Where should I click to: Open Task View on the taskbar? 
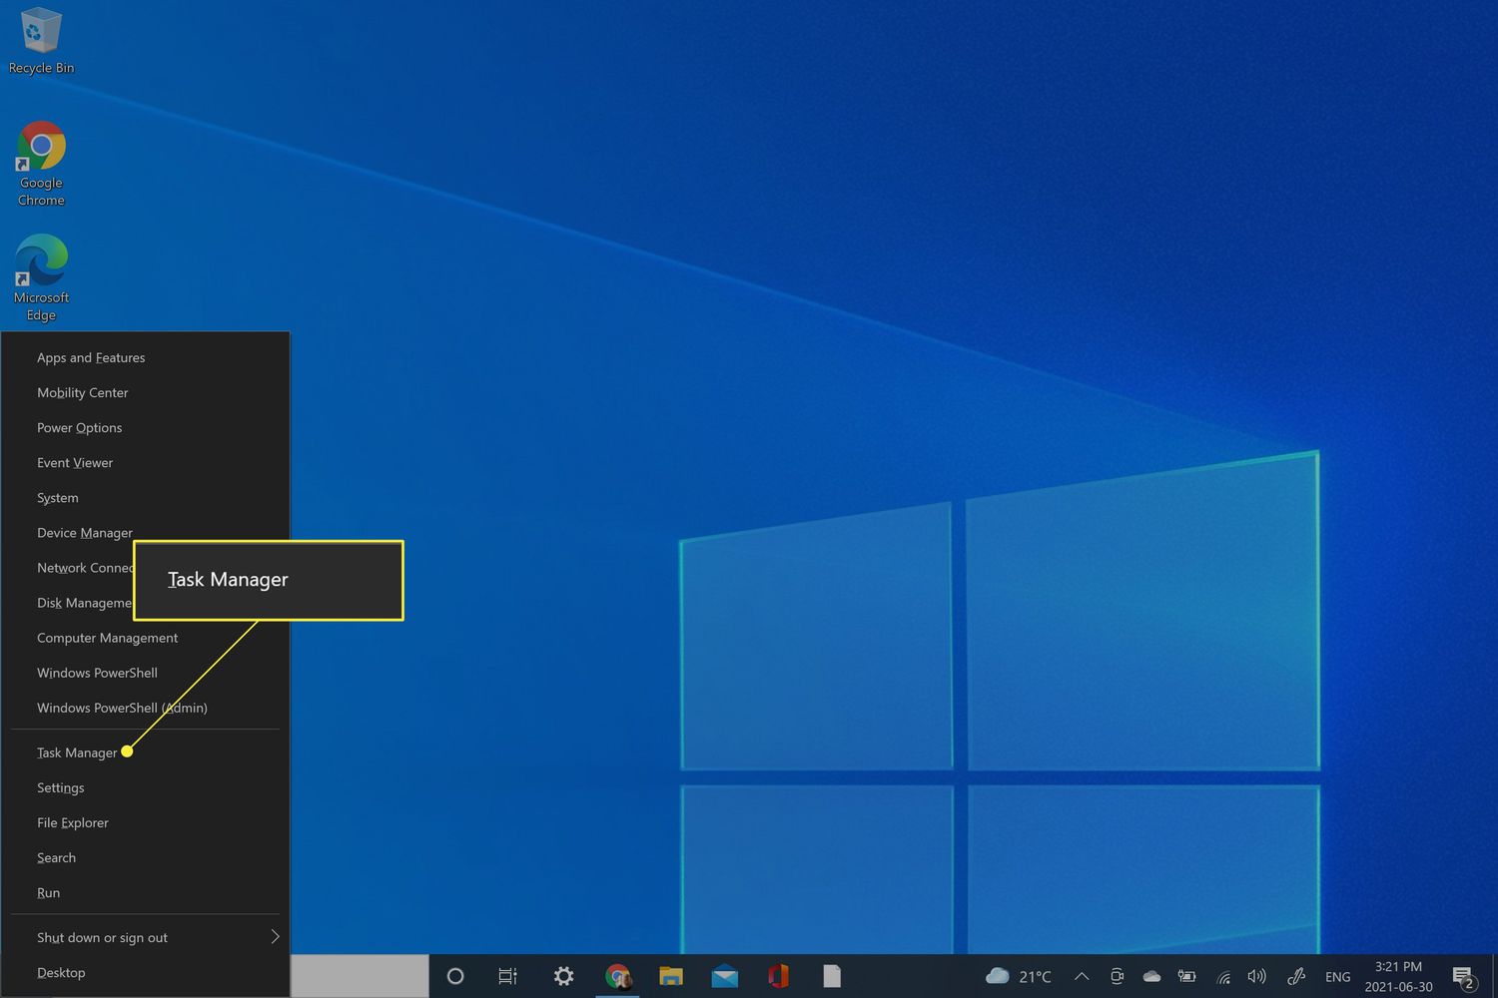click(507, 976)
